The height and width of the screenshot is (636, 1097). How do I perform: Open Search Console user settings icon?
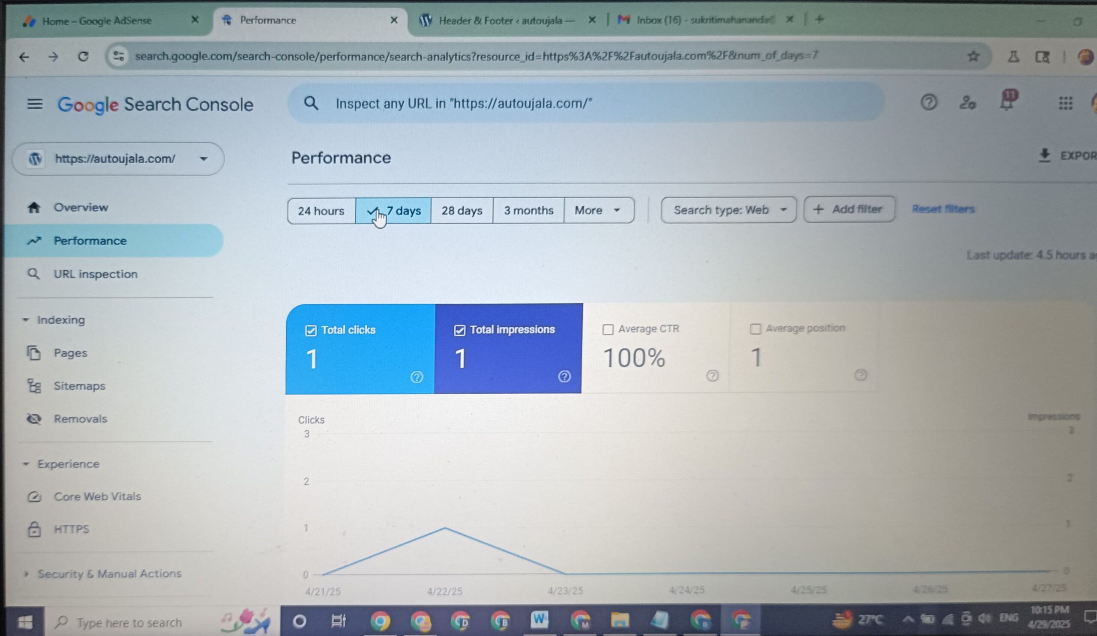[967, 103]
